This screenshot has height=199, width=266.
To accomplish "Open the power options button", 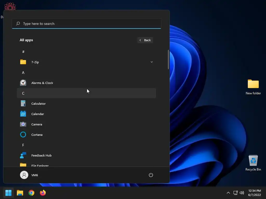I will pos(151,175).
